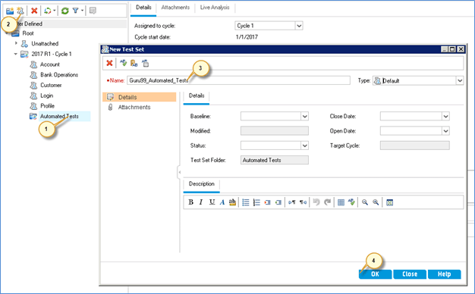The image size is (475, 294).
Task: Click the first magnifier zoom icon in the description toolbar
Action: (365, 202)
